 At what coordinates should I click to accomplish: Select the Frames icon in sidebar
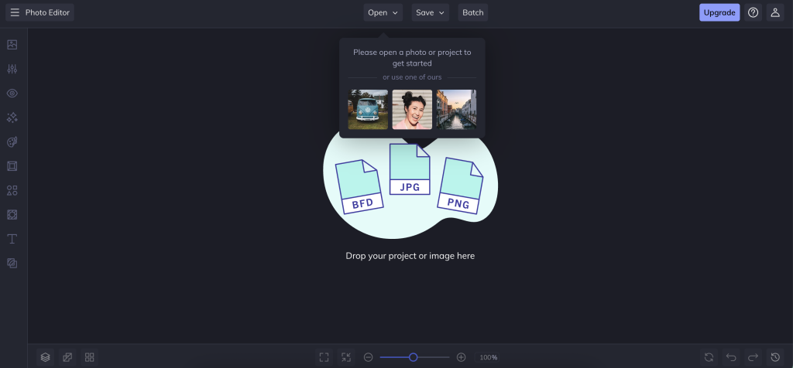coord(12,166)
